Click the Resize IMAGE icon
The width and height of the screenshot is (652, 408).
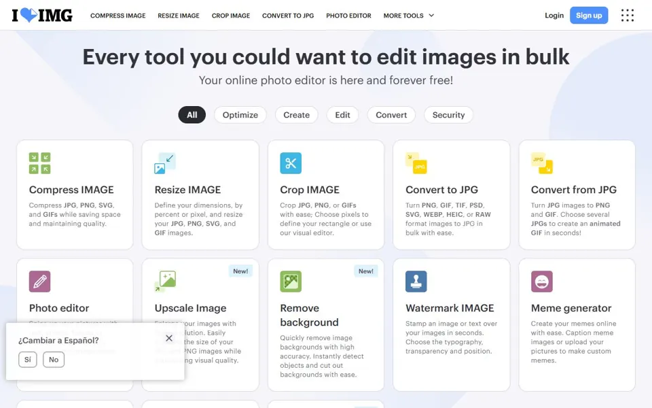tap(165, 163)
